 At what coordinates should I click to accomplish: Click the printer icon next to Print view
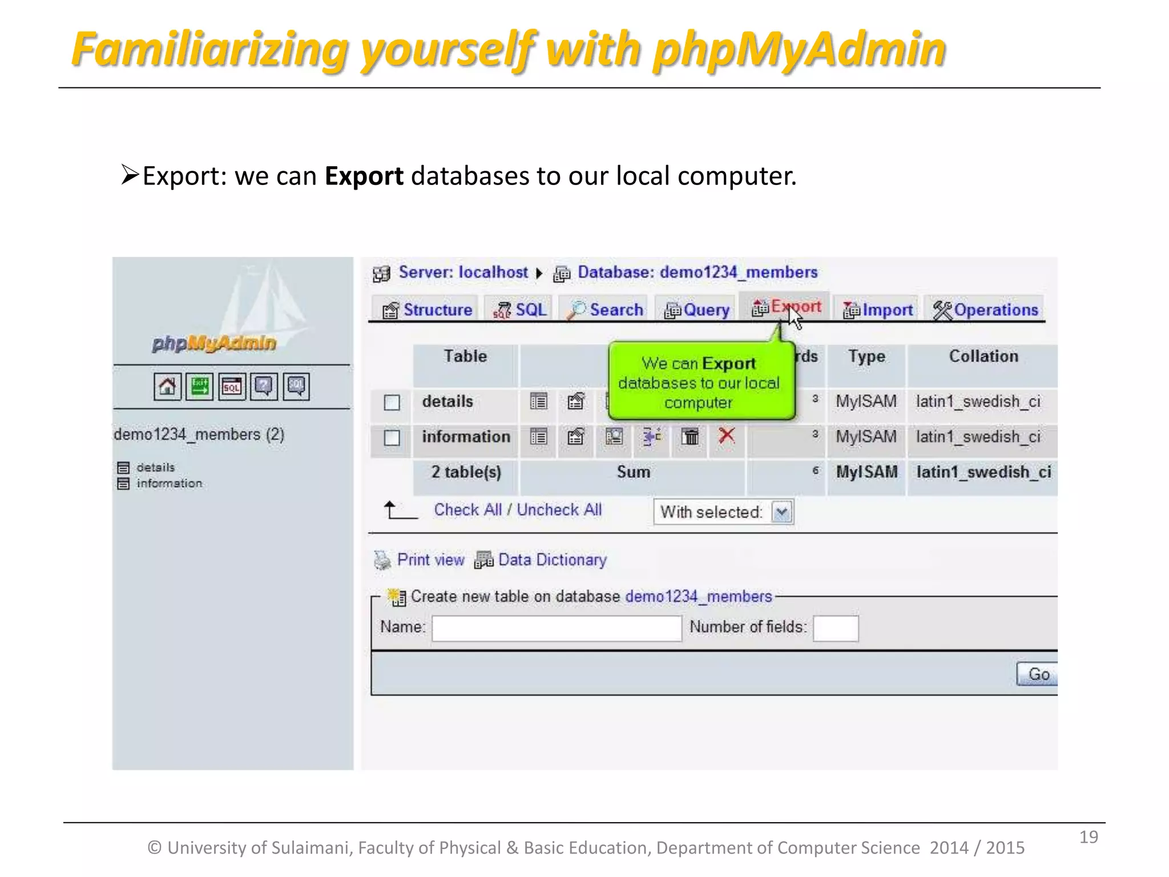click(382, 560)
